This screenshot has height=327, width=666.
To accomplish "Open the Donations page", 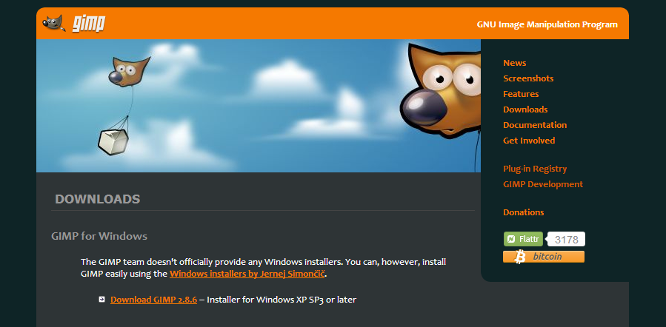I will pyautogui.click(x=523, y=212).
